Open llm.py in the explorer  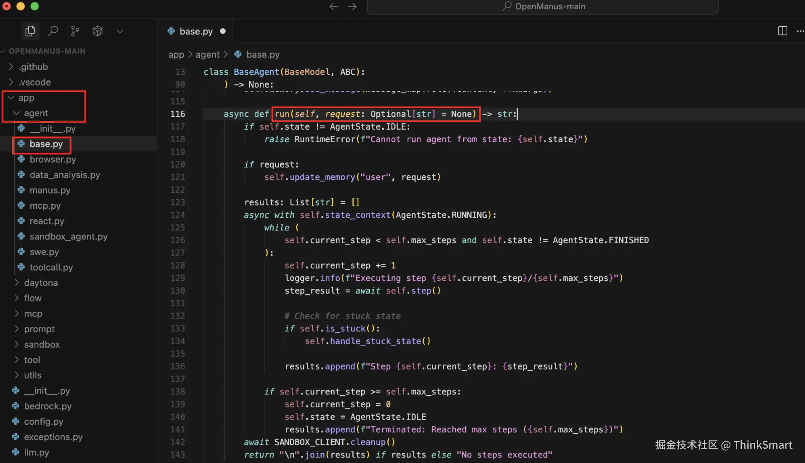[x=36, y=453]
